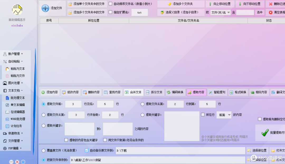Select 把新文件保存到 radio button
Viewport: 285px width, 164px height.
(x=44, y=160)
